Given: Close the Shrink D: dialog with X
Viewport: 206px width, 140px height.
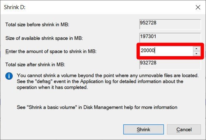Looking at the screenshot, I should point(198,7).
